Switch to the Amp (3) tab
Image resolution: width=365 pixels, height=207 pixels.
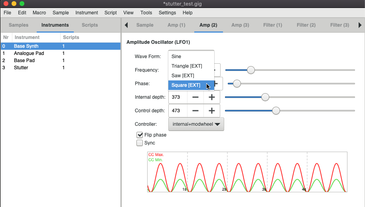pos(240,25)
